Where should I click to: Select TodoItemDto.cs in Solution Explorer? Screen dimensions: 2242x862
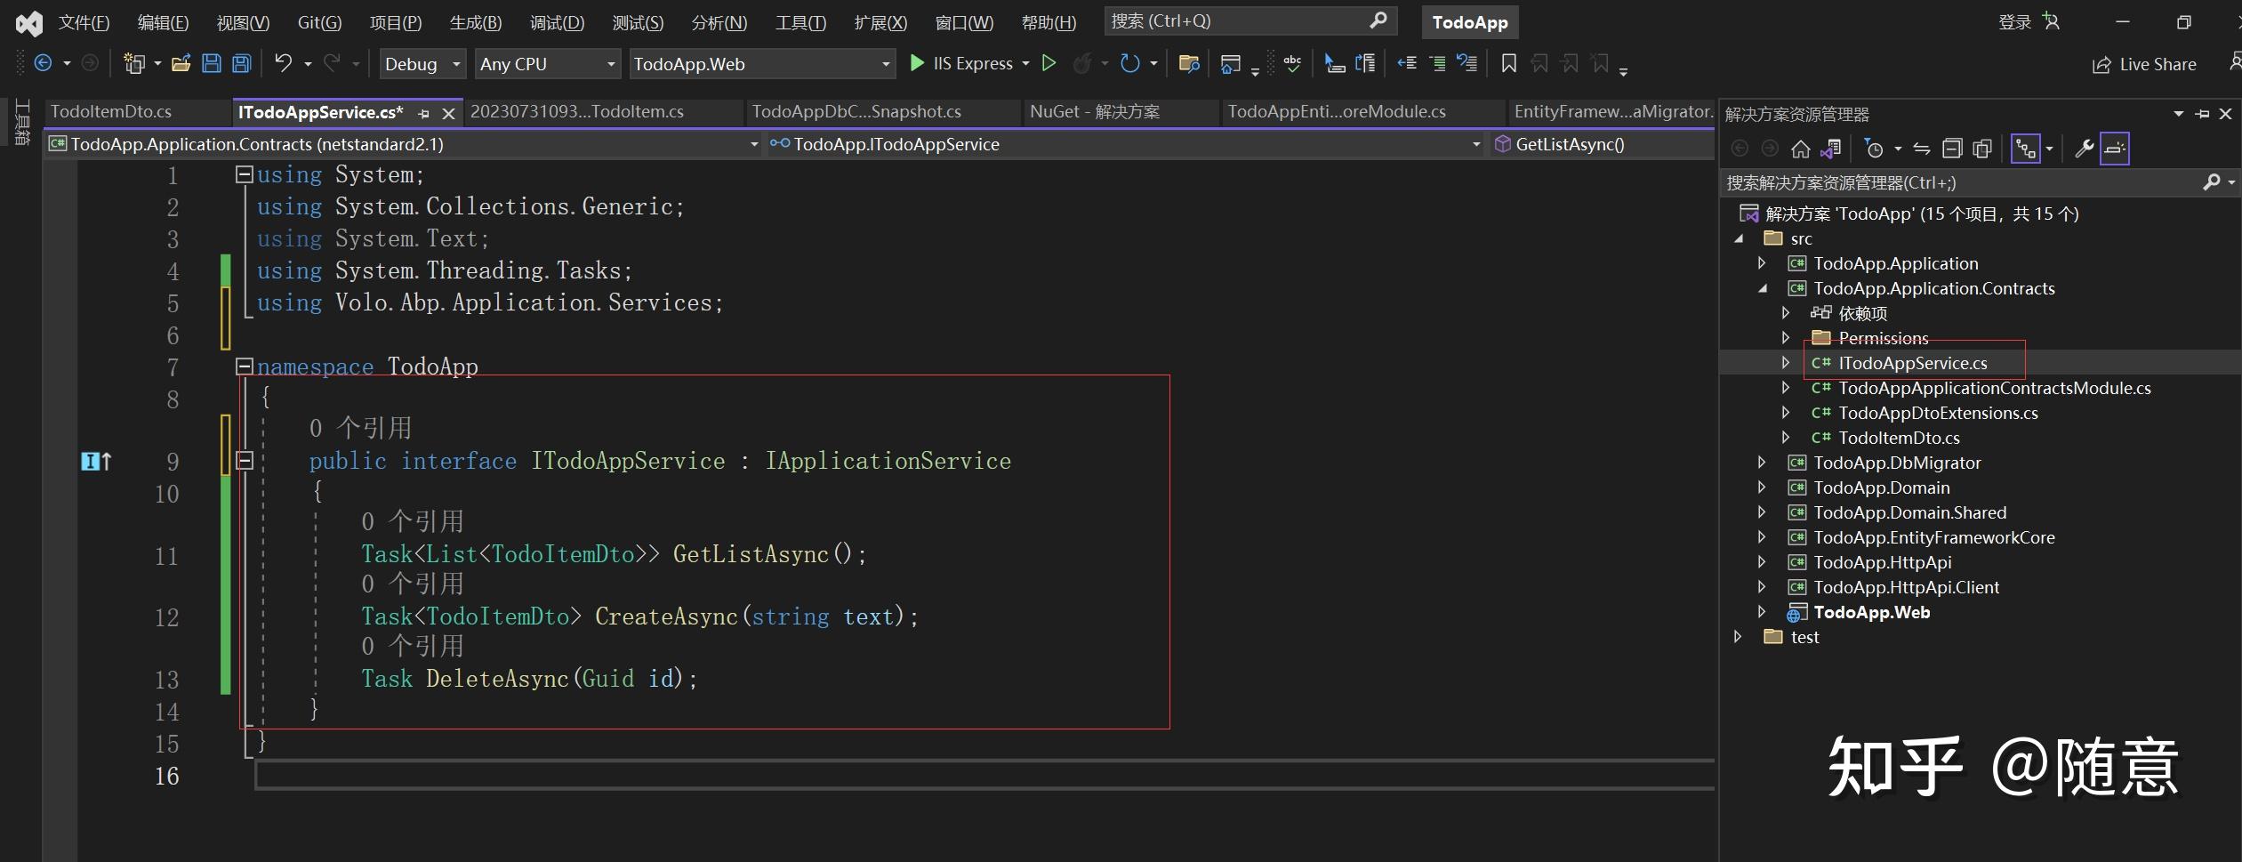point(1899,438)
